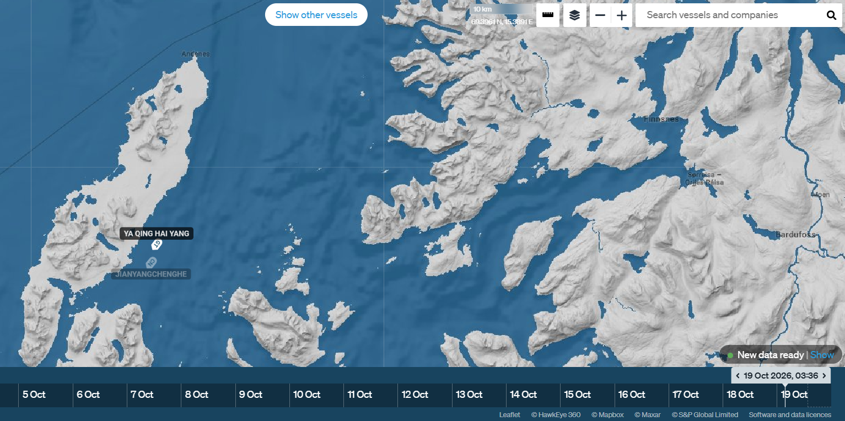Click the 19 Oct 2026, 03:36 date label
The height and width of the screenshot is (421, 845).
point(781,376)
